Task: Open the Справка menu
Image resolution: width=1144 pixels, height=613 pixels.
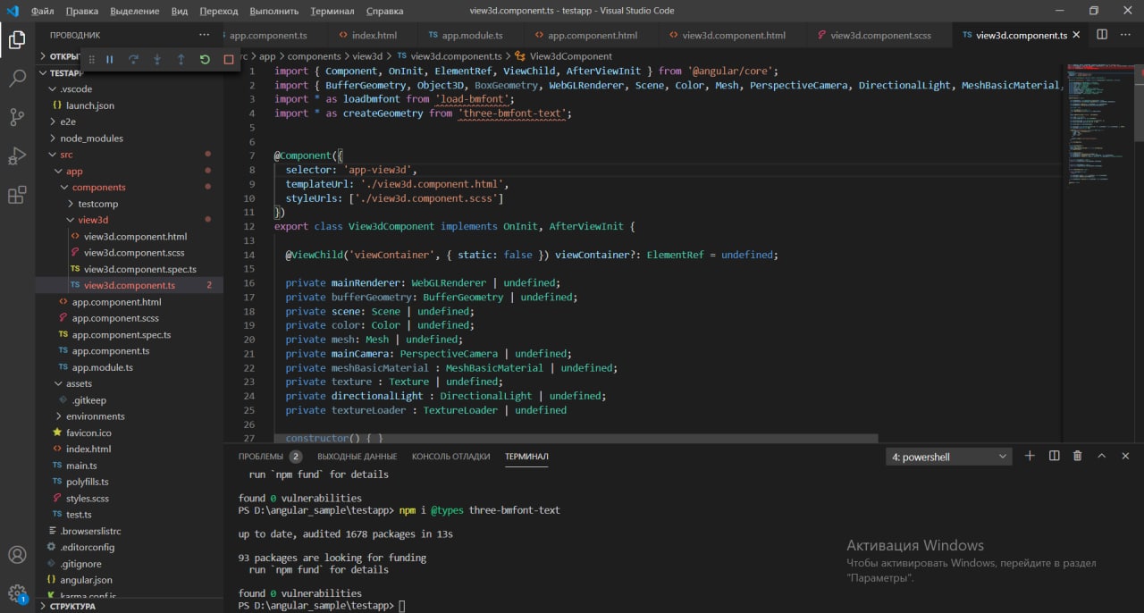Action: coord(384,11)
